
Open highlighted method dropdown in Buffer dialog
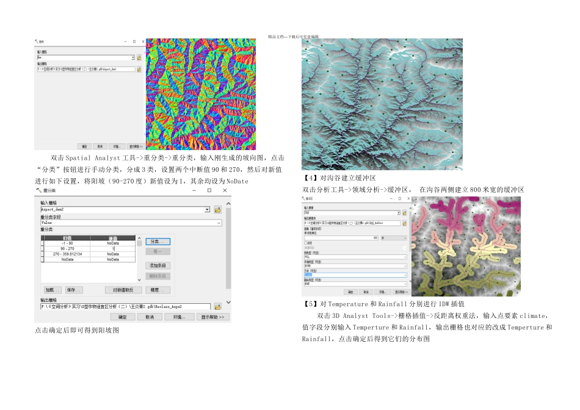coord(405,275)
